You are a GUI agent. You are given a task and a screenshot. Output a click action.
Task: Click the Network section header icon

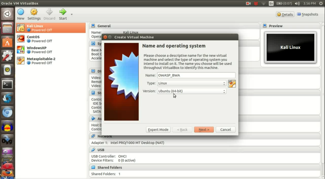tap(93, 136)
